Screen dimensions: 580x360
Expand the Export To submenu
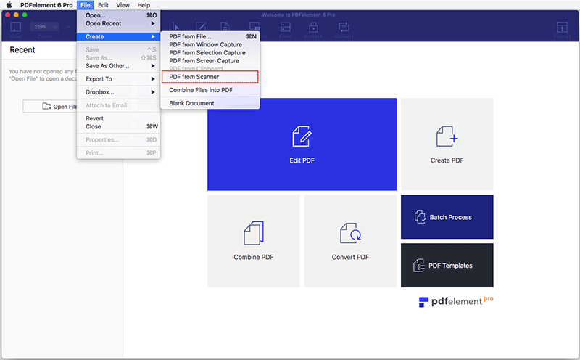click(x=118, y=79)
